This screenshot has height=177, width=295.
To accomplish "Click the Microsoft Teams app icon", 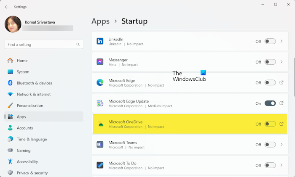I will 100,145.
